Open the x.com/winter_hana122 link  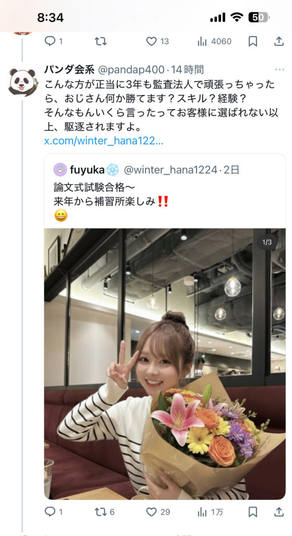(x=104, y=141)
